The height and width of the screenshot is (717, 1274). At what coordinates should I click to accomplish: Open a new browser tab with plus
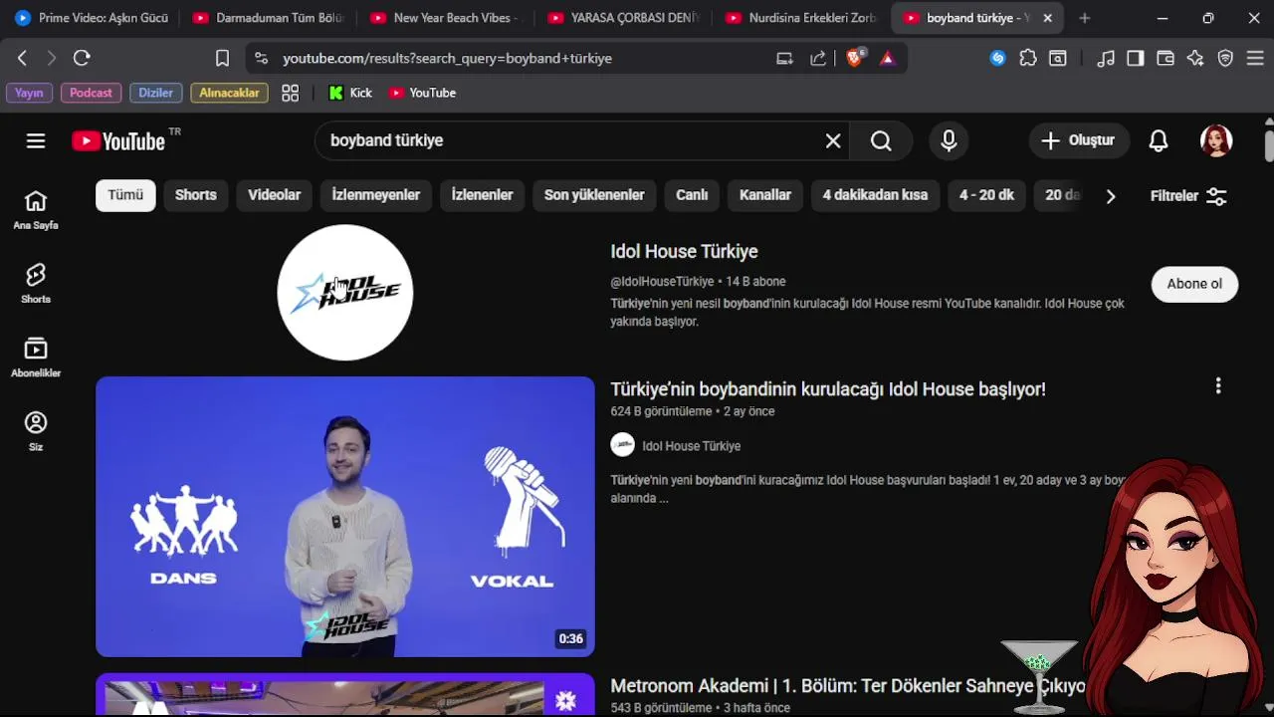[1085, 18]
